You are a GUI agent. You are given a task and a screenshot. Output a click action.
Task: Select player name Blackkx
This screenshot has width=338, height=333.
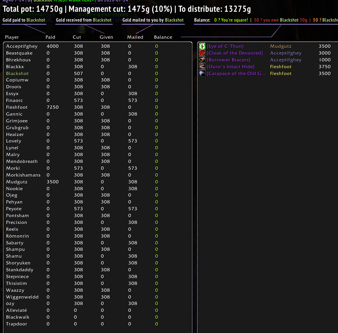(x=15, y=67)
